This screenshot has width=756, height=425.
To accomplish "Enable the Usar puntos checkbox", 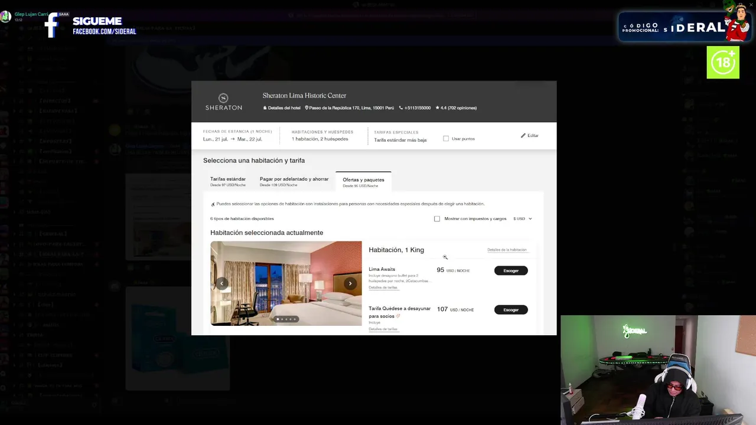I will tap(446, 139).
